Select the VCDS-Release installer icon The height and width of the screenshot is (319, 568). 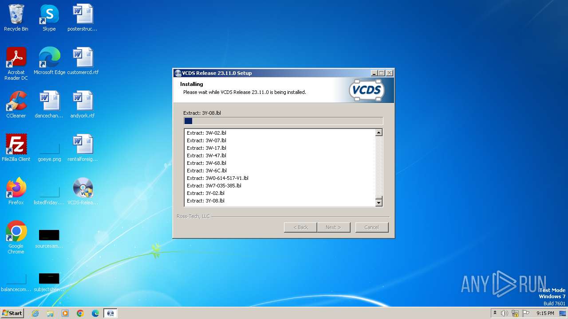[x=83, y=191]
